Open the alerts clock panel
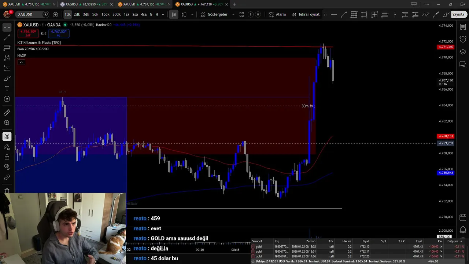 coord(463,39)
